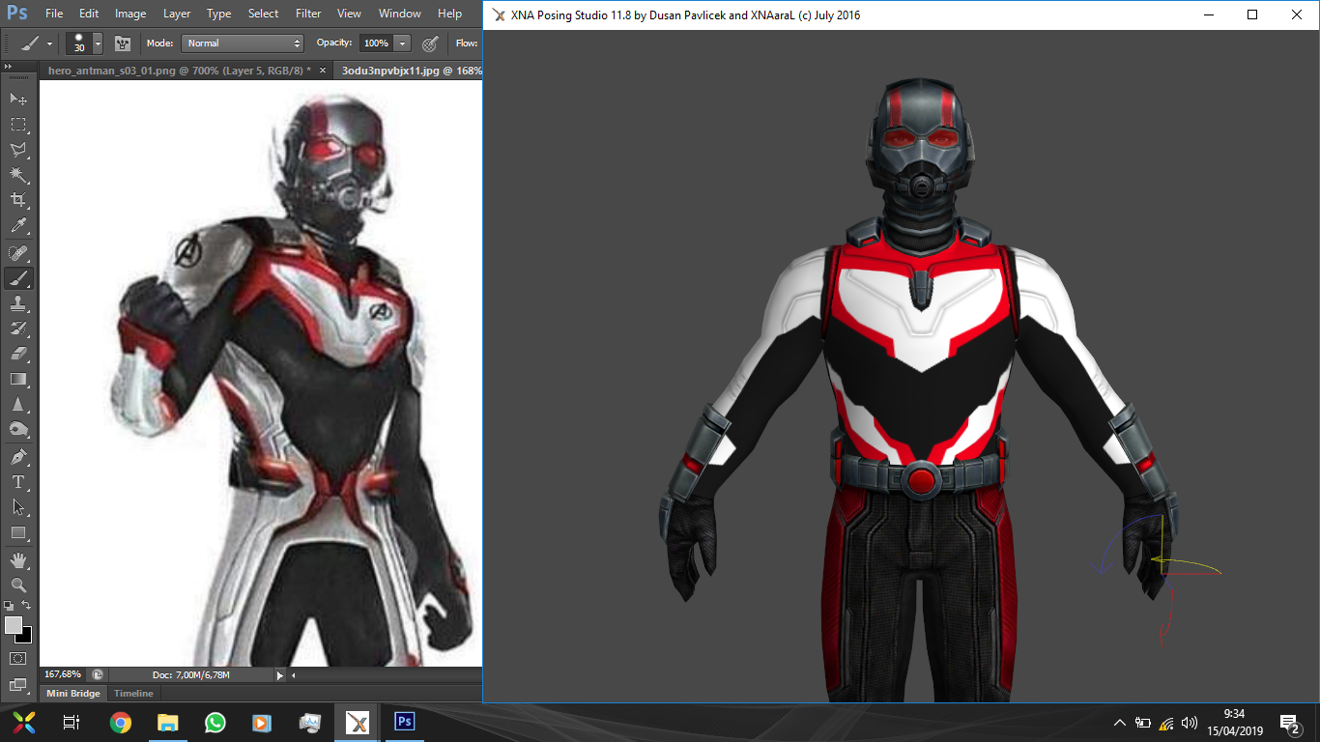Reset to default foreground and background colors
This screenshot has width=1320, height=742.
(x=9, y=605)
